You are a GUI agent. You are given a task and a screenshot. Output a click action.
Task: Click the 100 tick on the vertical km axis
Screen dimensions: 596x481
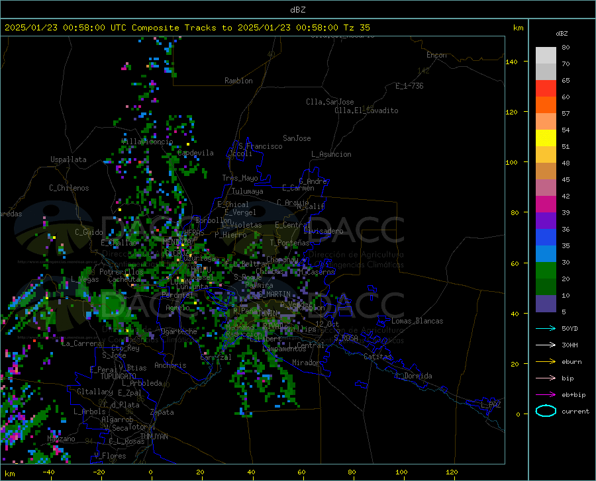(511, 162)
